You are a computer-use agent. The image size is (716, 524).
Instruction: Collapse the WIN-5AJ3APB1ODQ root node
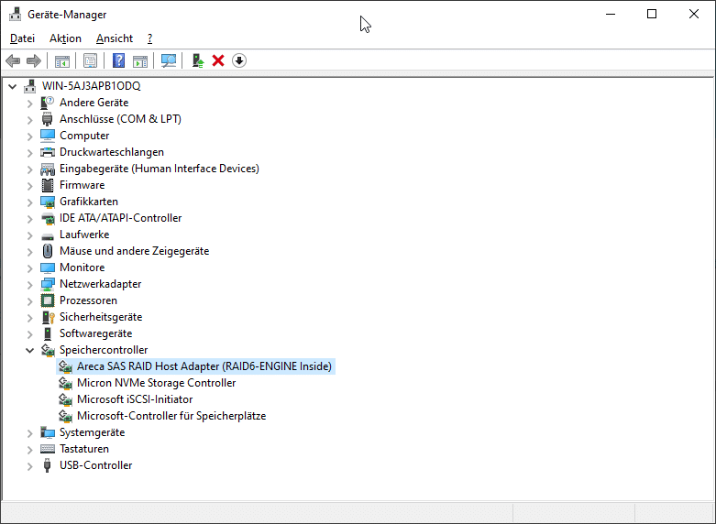point(12,86)
